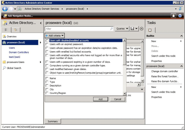Check password expiring in given number of days
The image size is (185, 130).
(x=47, y=62)
